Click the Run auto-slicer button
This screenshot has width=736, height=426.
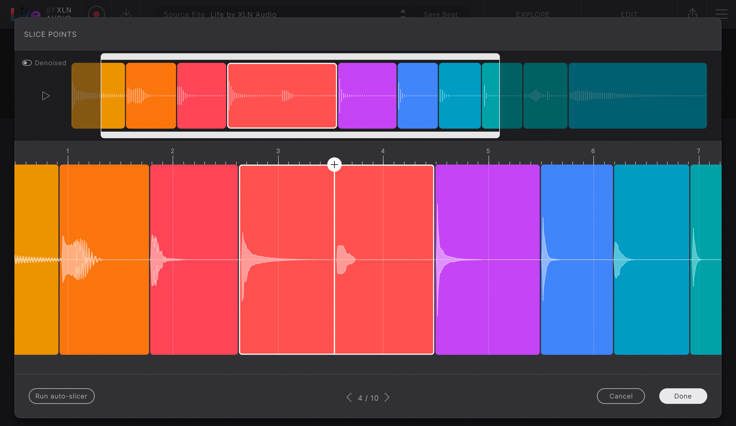pos(61,396)
